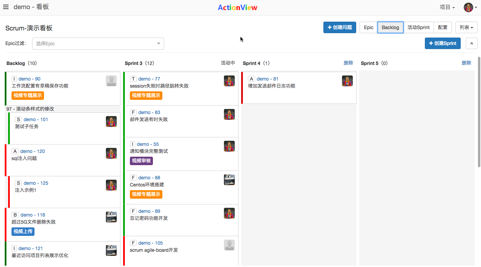Open the user avatar menu in header
This screenshot has height=267, width=481.
tap(471, 7)
